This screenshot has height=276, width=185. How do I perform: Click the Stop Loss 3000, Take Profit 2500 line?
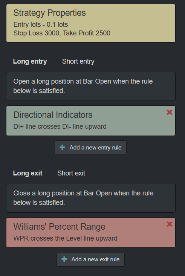pyautogui.click(x=62, y=33)
